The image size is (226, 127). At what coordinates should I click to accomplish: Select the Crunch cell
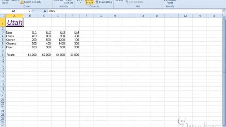pos(14,40)
